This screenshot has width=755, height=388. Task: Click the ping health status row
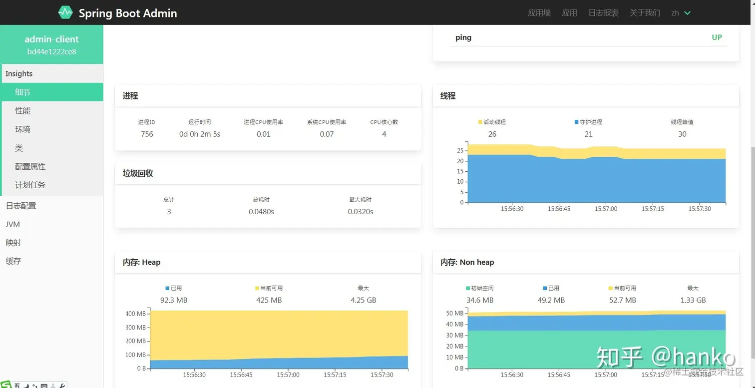pos(588,37)
